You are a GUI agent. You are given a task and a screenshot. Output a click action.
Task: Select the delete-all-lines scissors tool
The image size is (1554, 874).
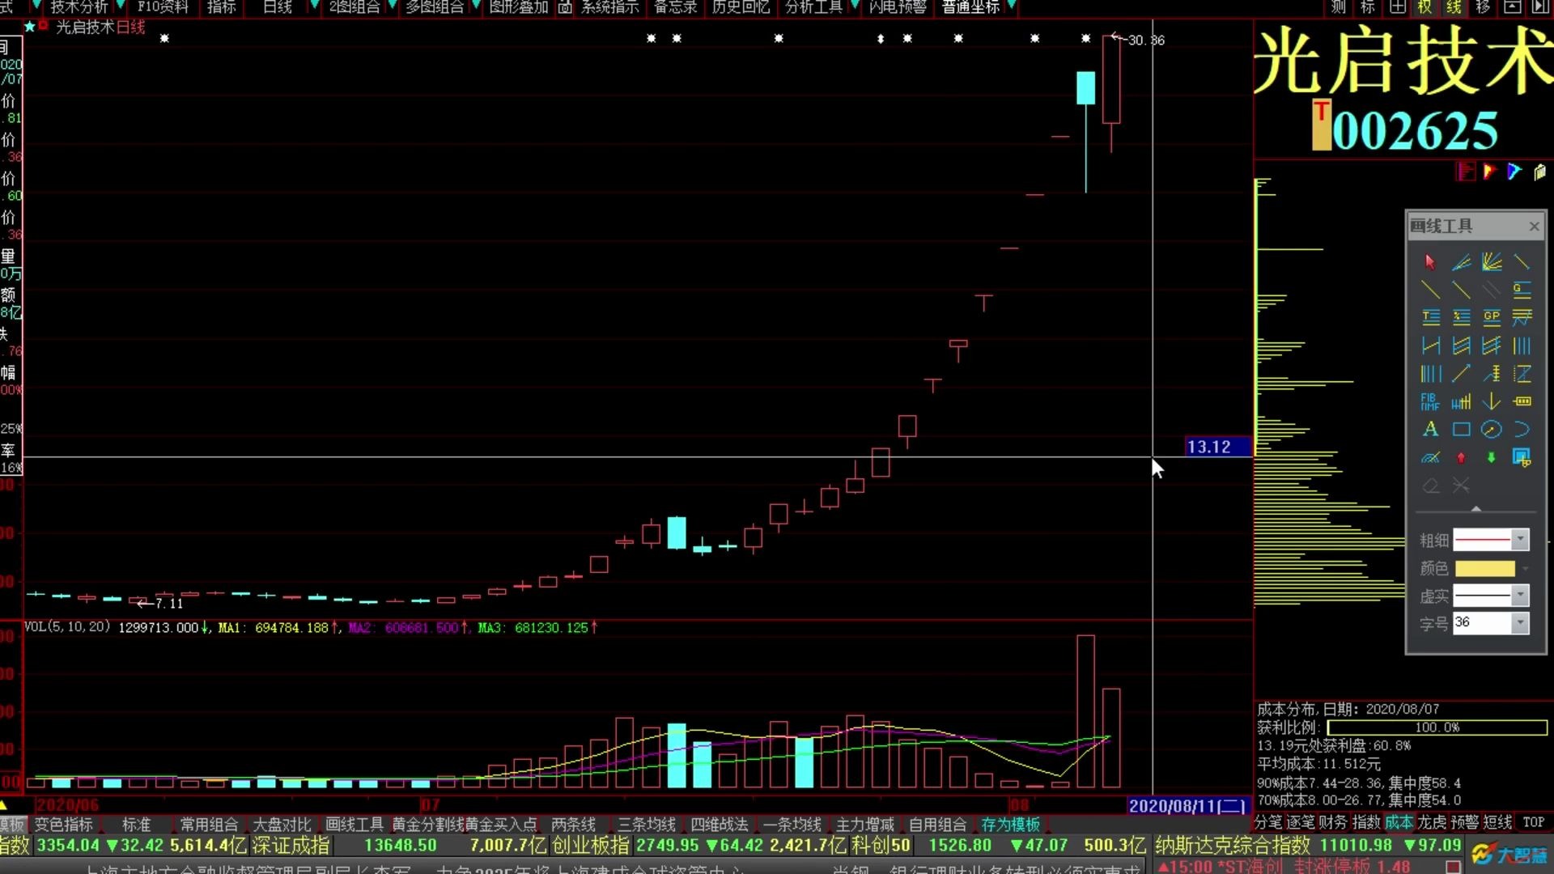[x=1461, y=486]
